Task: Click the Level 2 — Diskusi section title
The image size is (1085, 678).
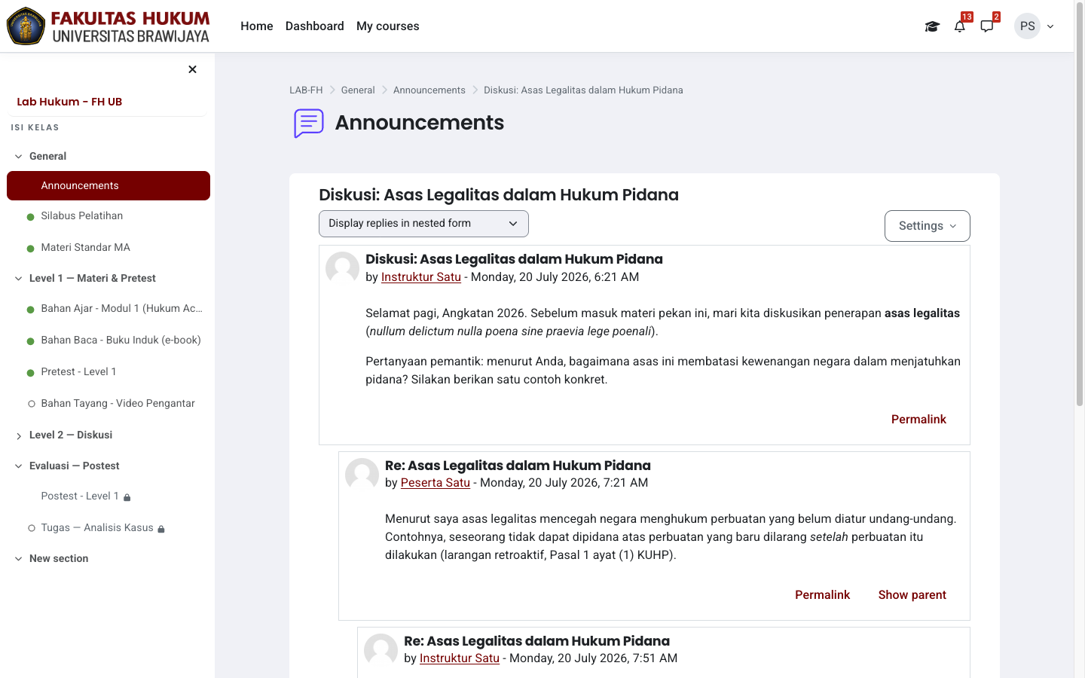Action: pos(71,435)
